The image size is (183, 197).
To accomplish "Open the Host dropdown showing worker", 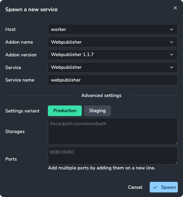I will (x=109, y=29).
